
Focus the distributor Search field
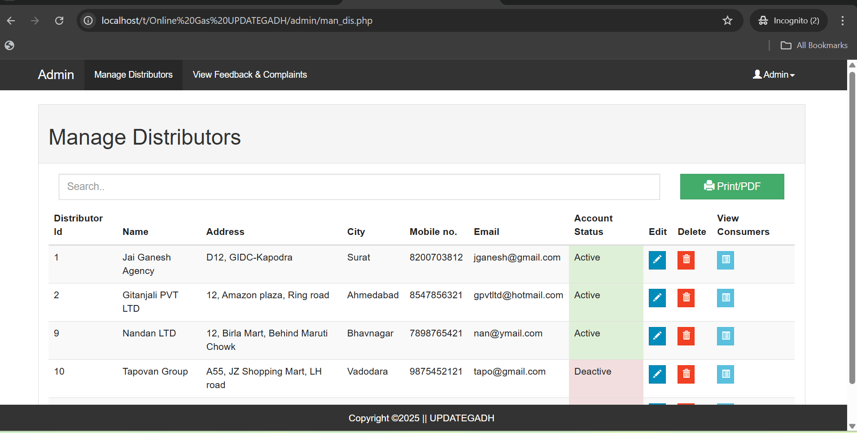(x=359, y=186)
